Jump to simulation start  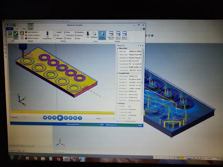(45, 118)
